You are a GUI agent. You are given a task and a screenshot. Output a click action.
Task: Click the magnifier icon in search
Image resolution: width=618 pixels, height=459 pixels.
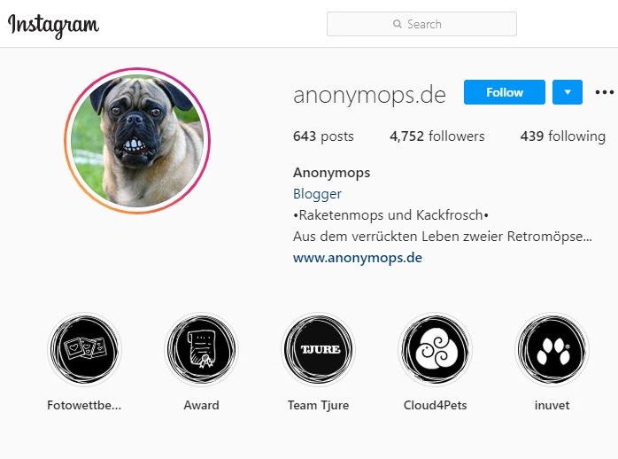(x=398, y=24)
